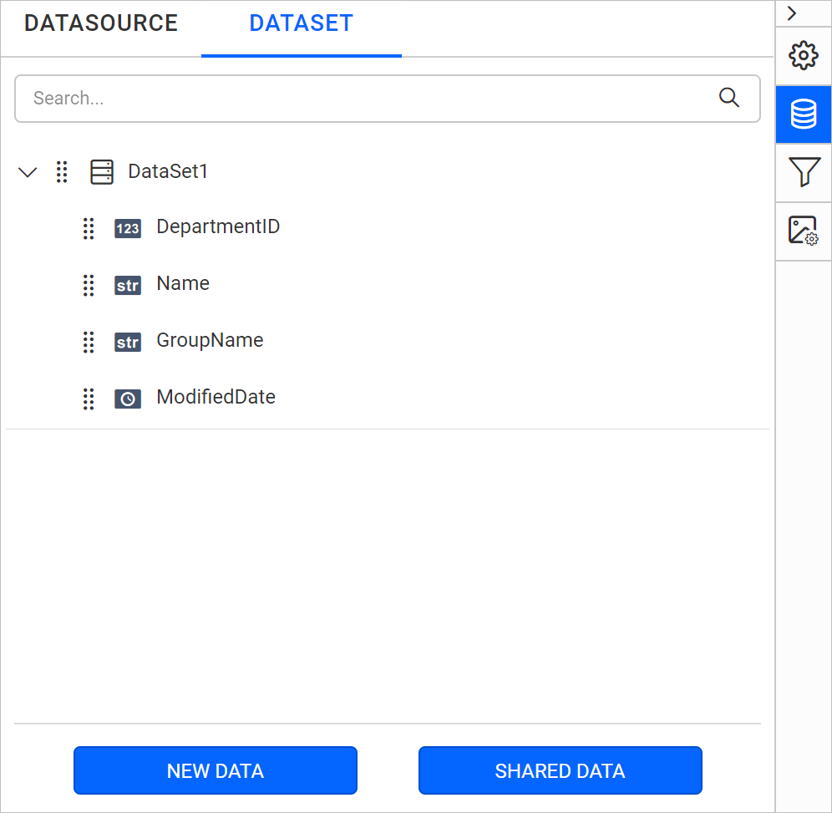Click the NEW DATA button
The image size is (832, 813).
pyautogui.click(x=215, y=770)
